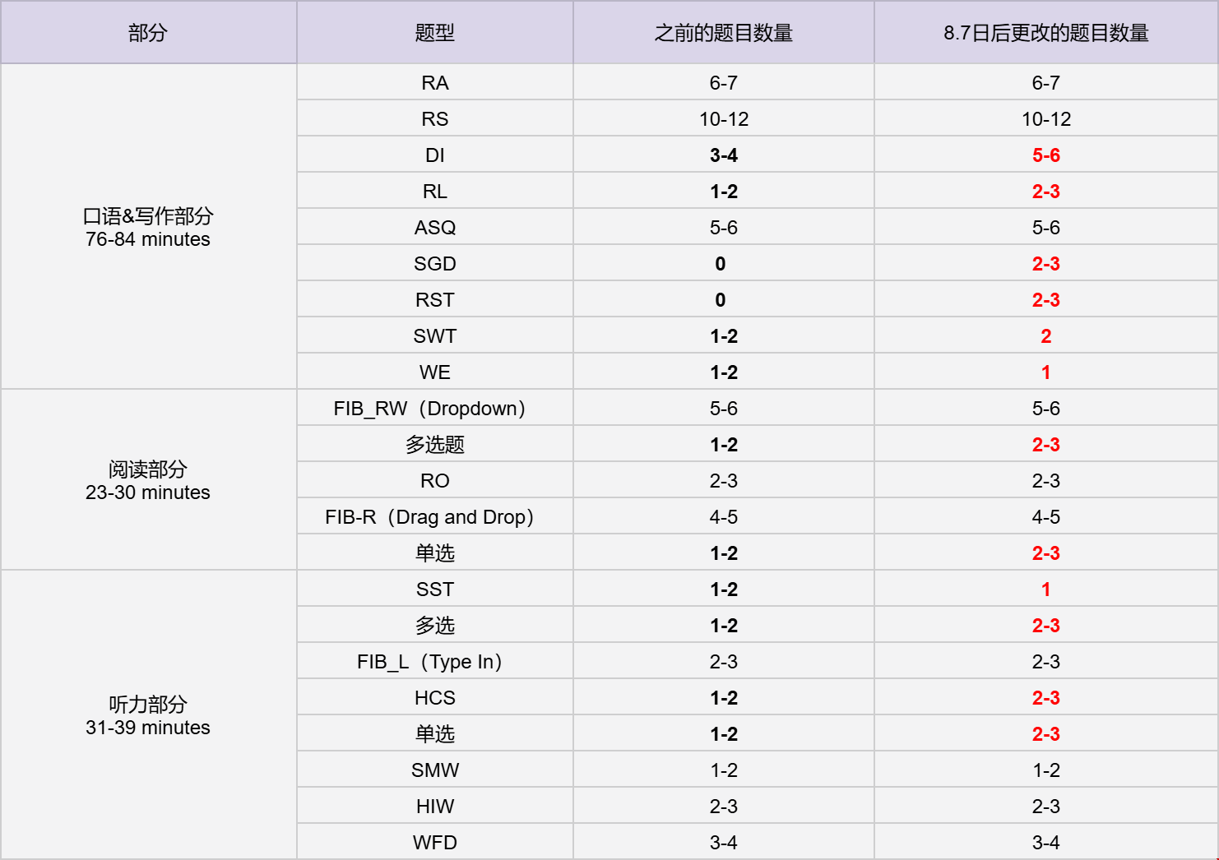This screenshot has height=860, width=1219.
Task: Select the 阅读部分 23-30 minutes cell
Action: pos(148,480)
